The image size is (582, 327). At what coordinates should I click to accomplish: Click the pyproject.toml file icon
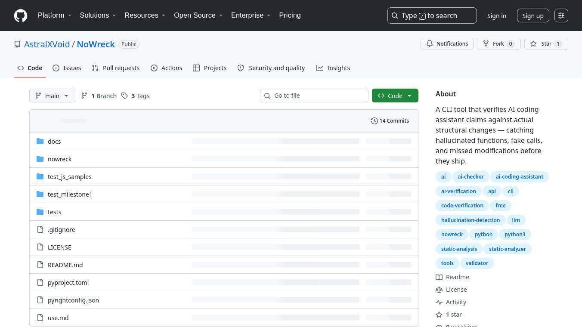coord(40,282)
